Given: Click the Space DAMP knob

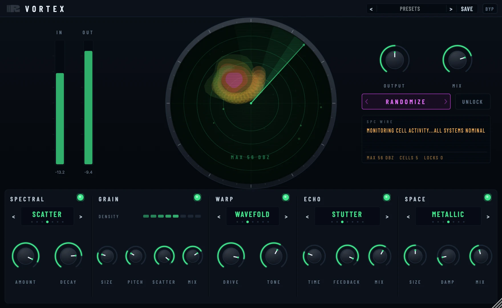Looking at the screenshot, I should pos(448,256).
